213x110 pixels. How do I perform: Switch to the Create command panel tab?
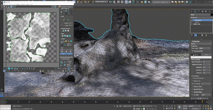(191, 11)
